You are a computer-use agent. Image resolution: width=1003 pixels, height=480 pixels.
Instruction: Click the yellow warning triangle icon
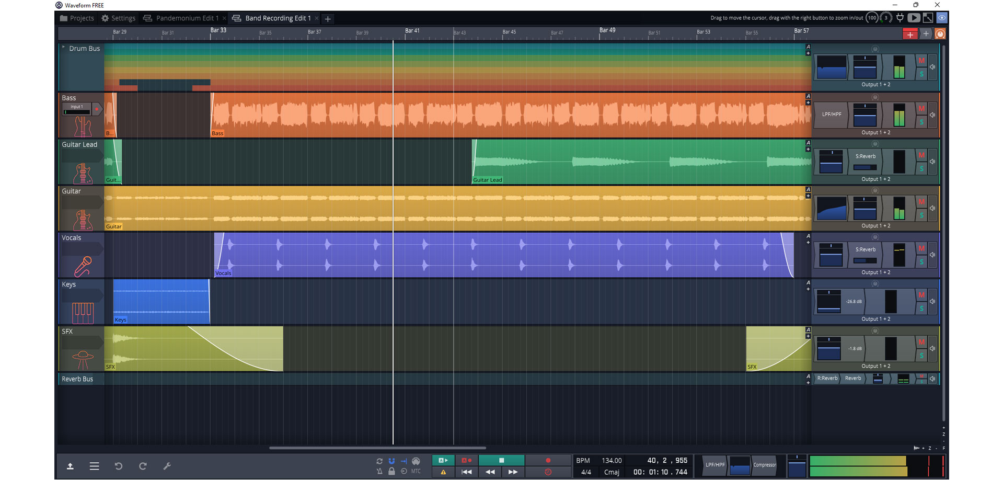[x=443, y=472]
